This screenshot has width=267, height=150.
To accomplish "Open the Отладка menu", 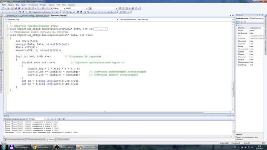I will pyautogui.click(x=43, y=5).
